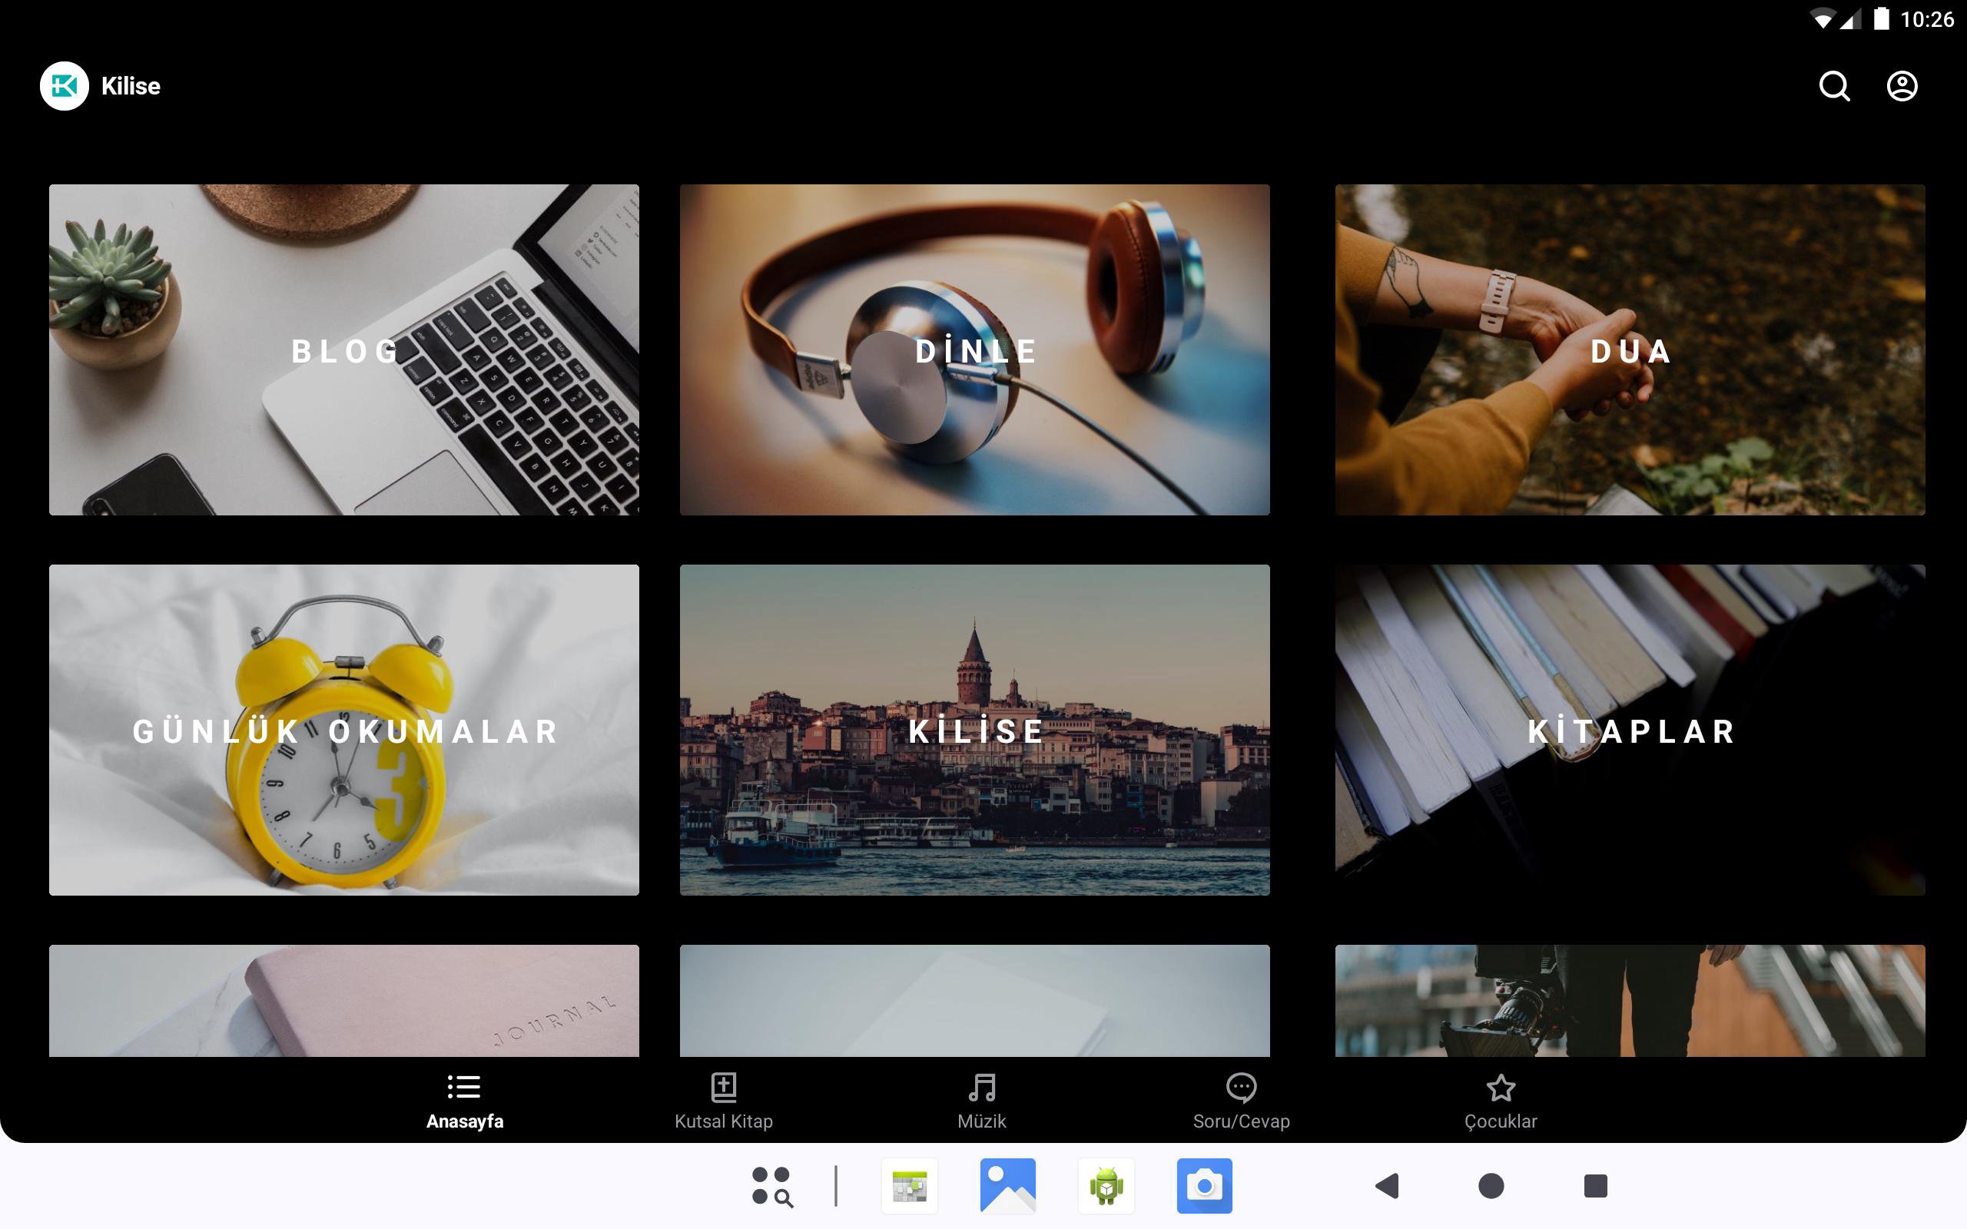
Task: Open the KİLİSE city tile
Action: click(x=974, y=730)
